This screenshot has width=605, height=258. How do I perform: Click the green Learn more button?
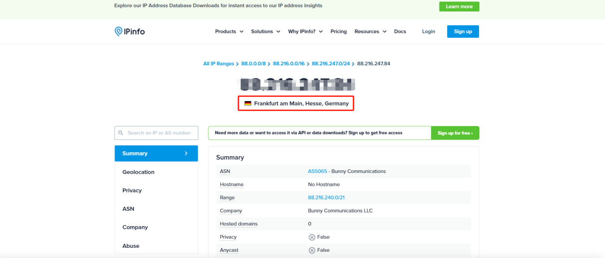[459, 7]
